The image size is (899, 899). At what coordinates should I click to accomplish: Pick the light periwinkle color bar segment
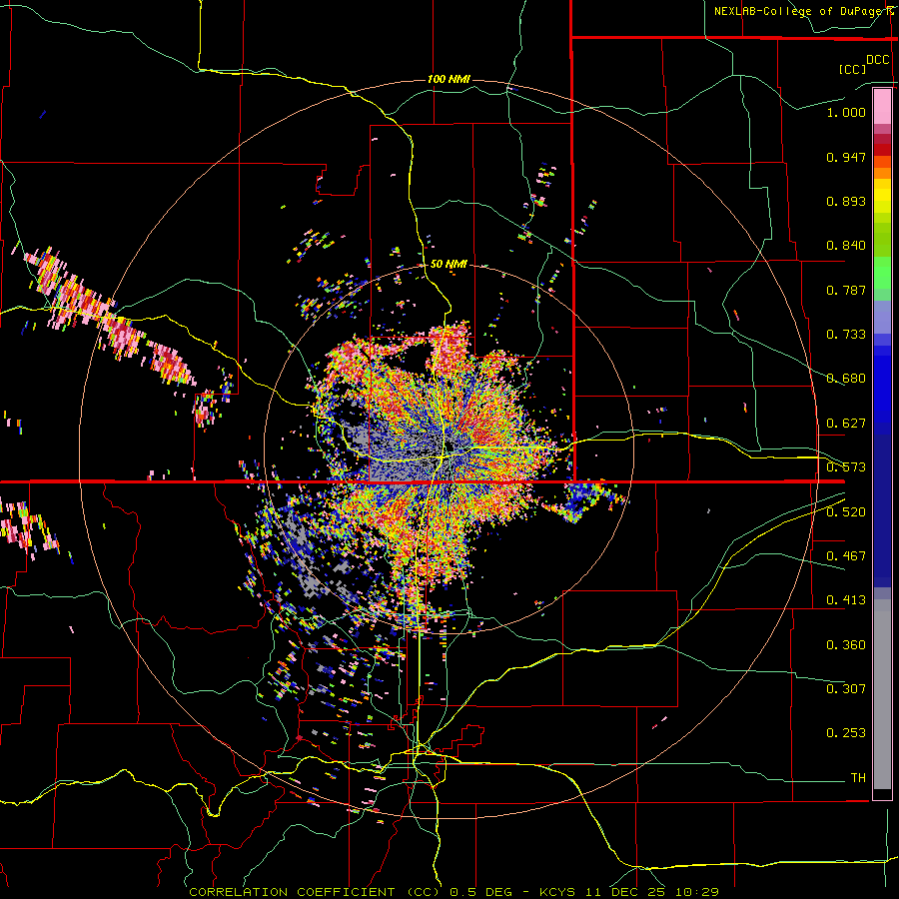[882, 317]
